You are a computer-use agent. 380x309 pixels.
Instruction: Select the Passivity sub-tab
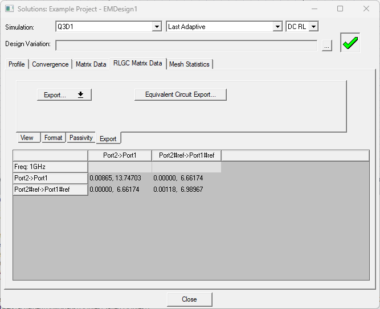[81, 138]
